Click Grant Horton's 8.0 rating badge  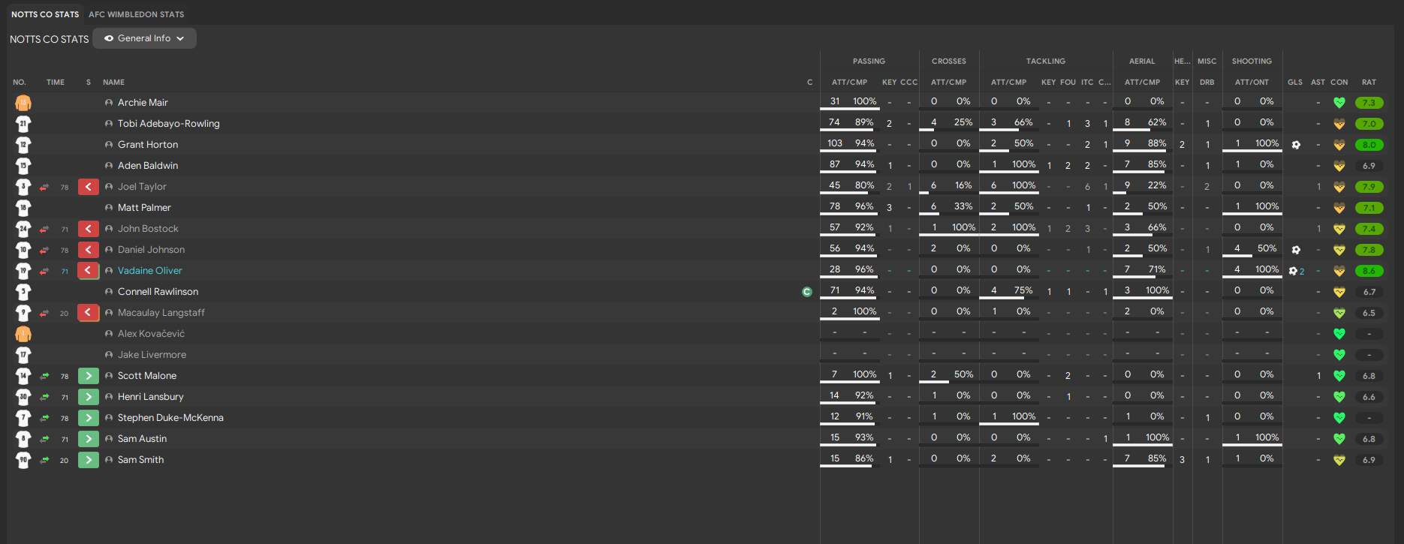coord(1369,145)
